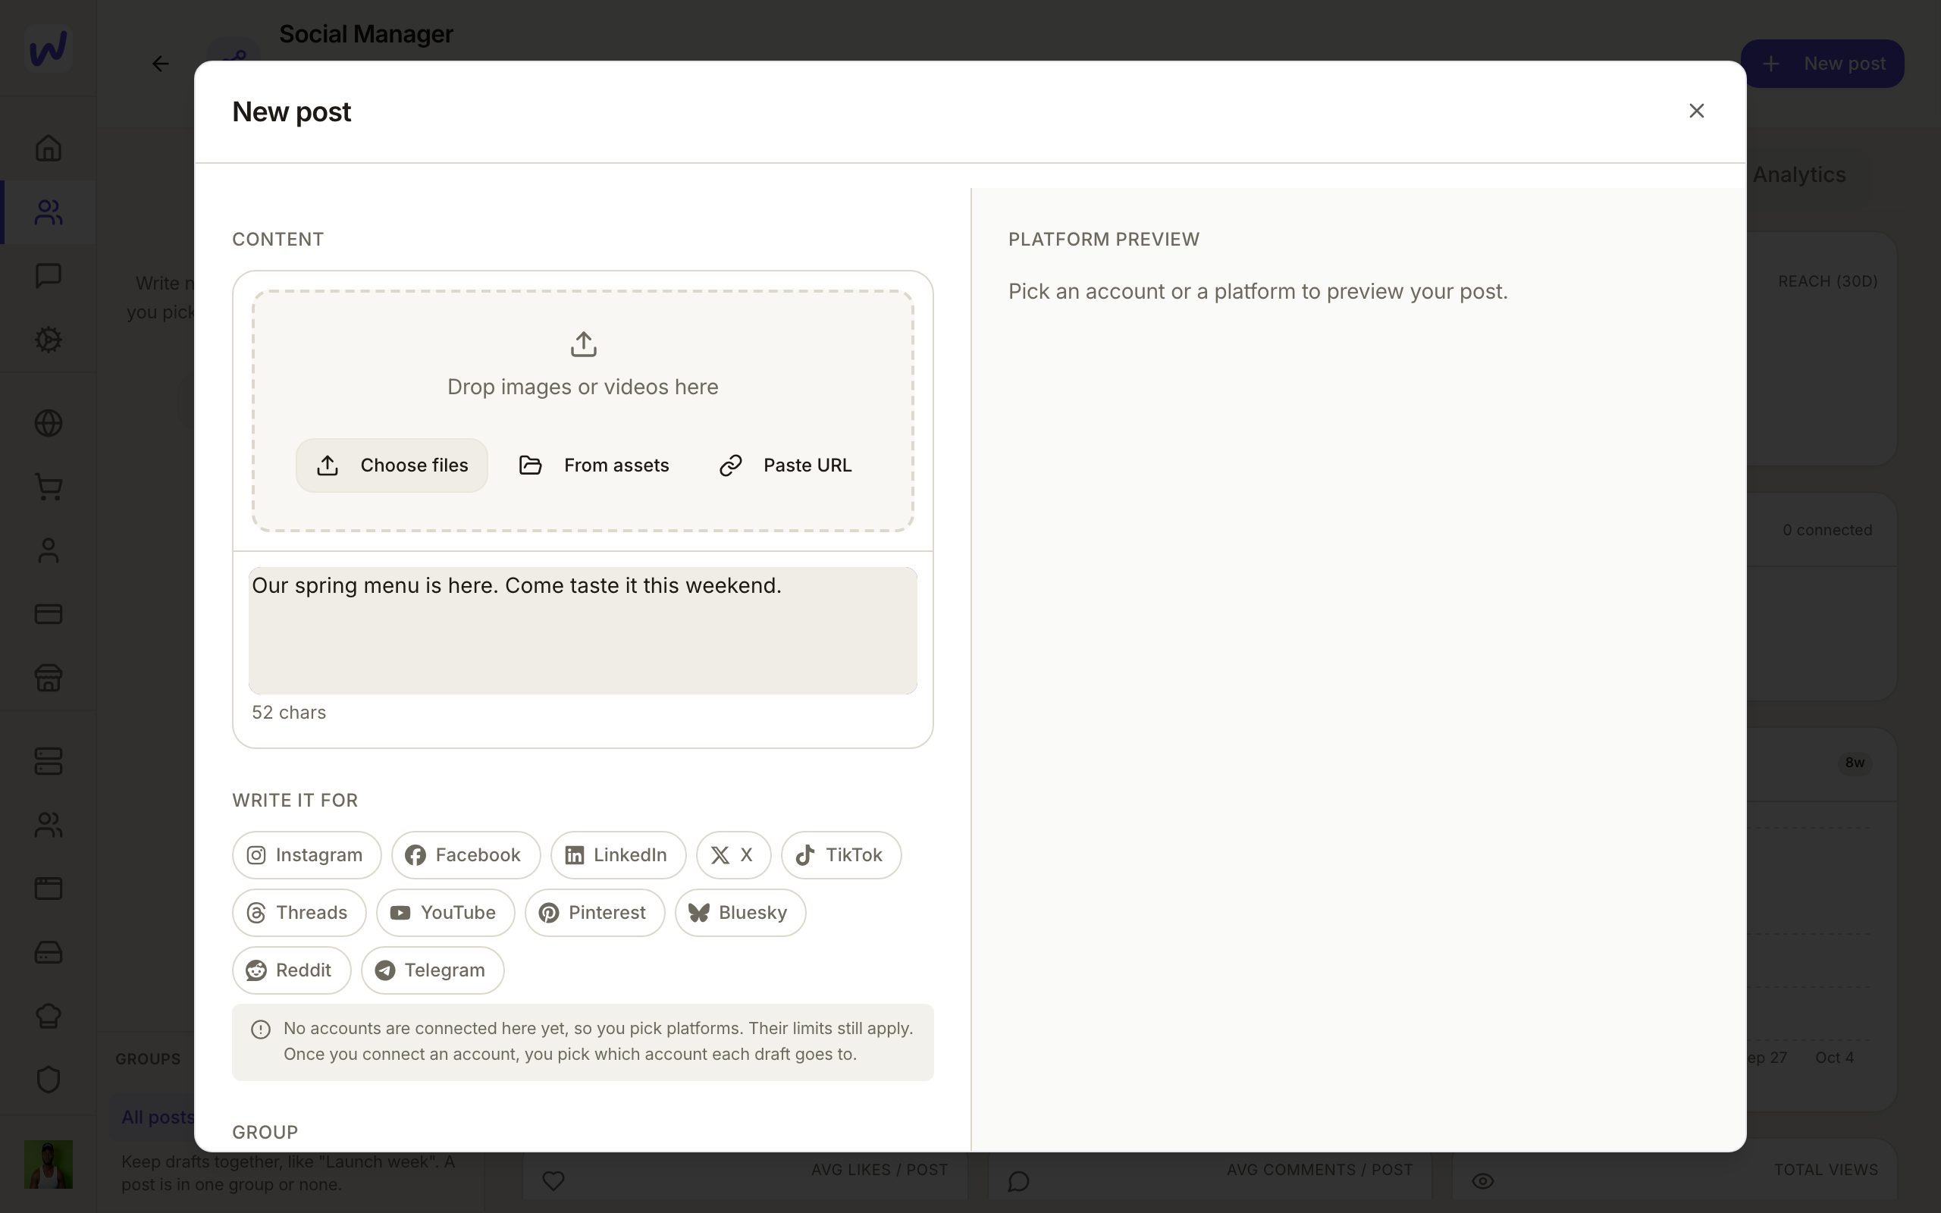Viewport: 1941px width, 1213px height.
Task: Open the credit card sidebar icon
Action: point(48,614)
